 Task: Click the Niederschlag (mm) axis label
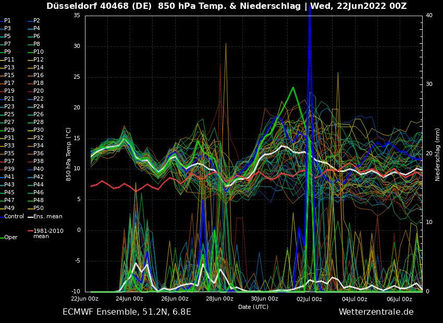pyautogui.click(x=438, y=154)
